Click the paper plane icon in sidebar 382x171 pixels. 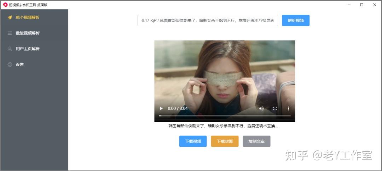[10, 18]
